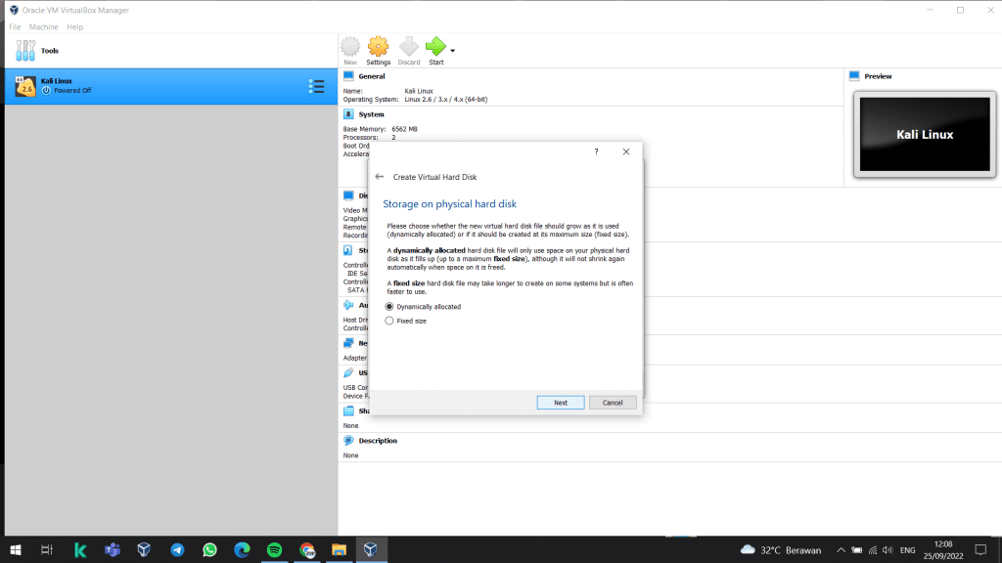
Task: Open Telegram from the taskbar
Action: coord(177,549)
